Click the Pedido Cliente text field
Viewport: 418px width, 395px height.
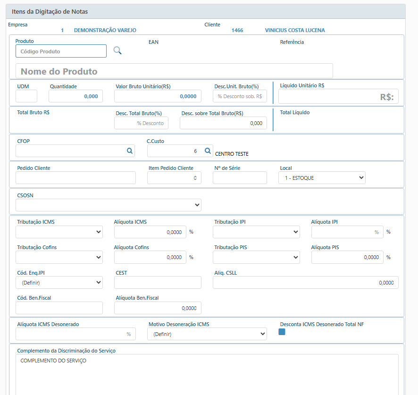75,178
